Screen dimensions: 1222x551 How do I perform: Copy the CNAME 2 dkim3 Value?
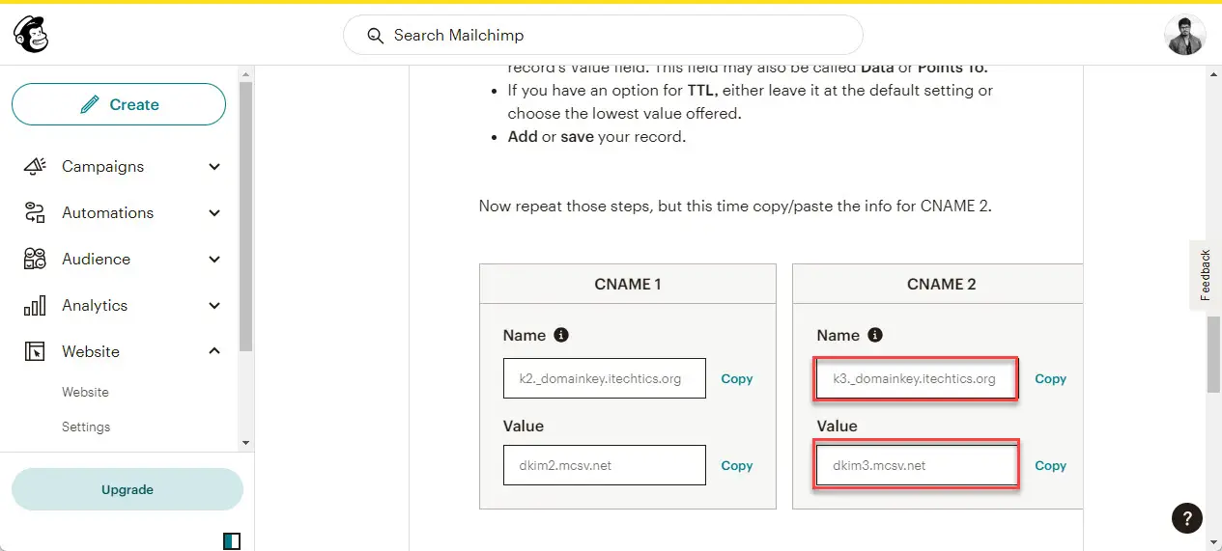pyautogui.click(x=1050, y=465)
